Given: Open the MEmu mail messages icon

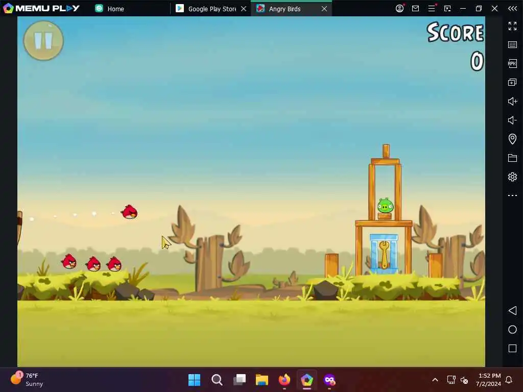Looking at the screenshot, I should tap(415, 8).
